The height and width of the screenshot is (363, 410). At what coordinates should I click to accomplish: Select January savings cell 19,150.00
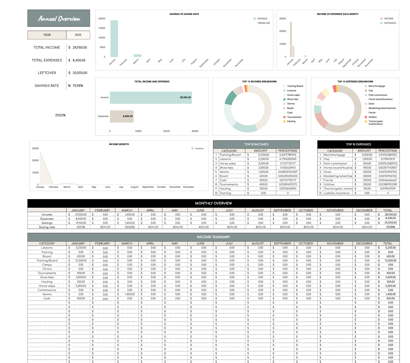(78, 223)
